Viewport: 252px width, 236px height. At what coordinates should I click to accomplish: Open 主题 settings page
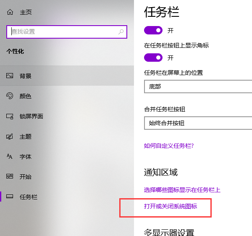click(x=67, y=136)
